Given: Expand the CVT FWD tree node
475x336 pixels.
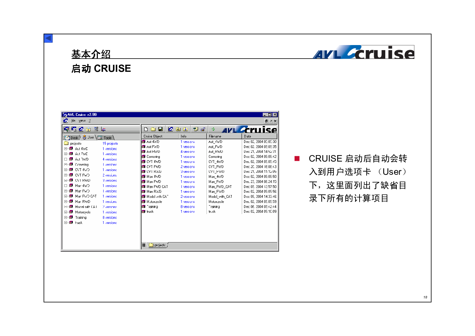Looking at the screenshot, I should [x=66, y=175].
